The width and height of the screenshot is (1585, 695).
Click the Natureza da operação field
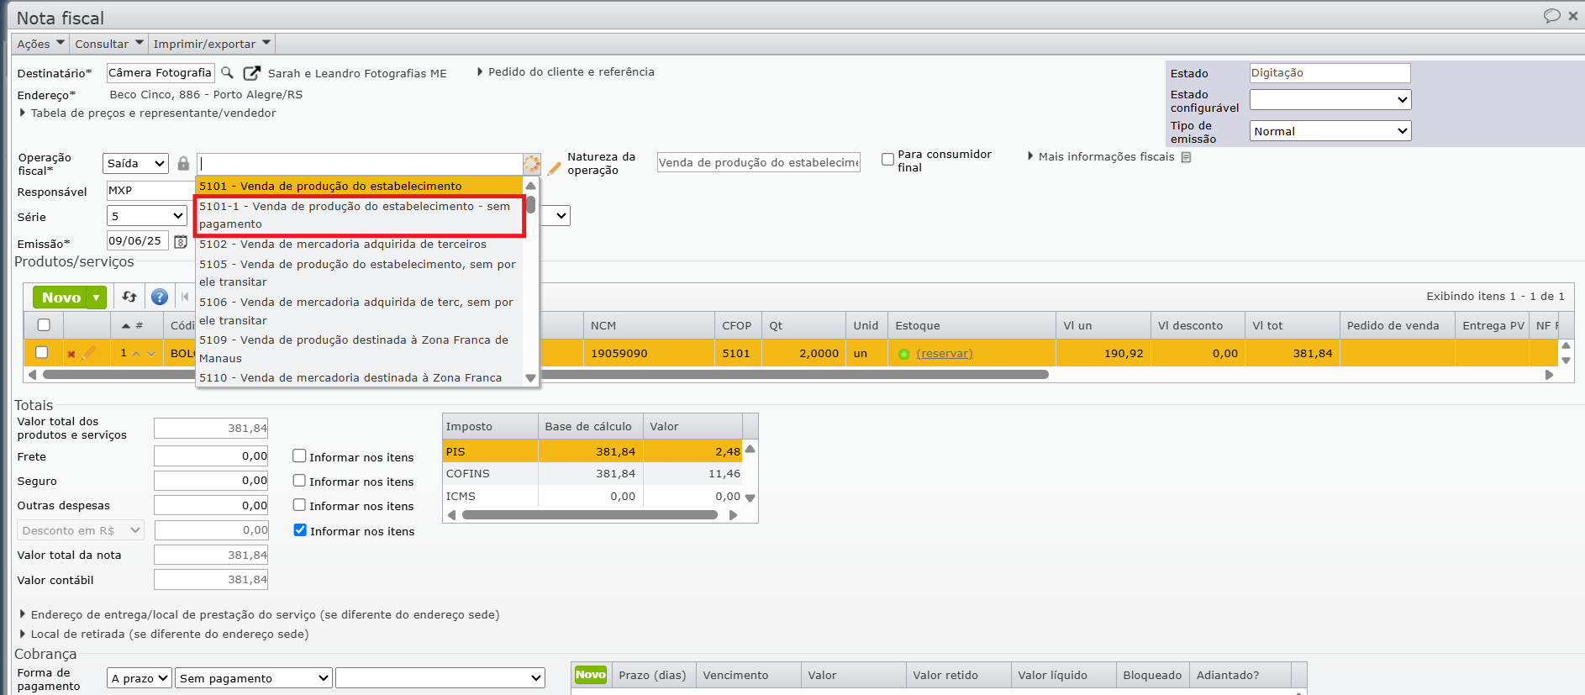(x=759, y=163)
